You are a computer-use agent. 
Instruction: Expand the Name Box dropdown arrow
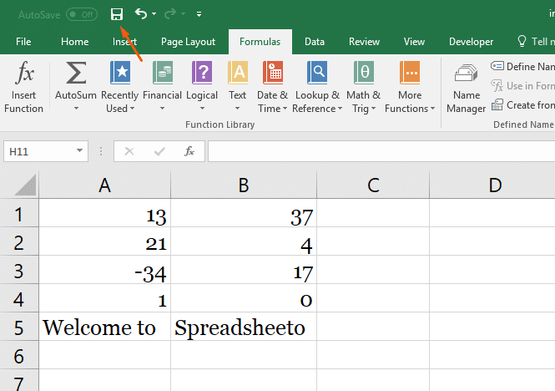(x=79, y=151)
